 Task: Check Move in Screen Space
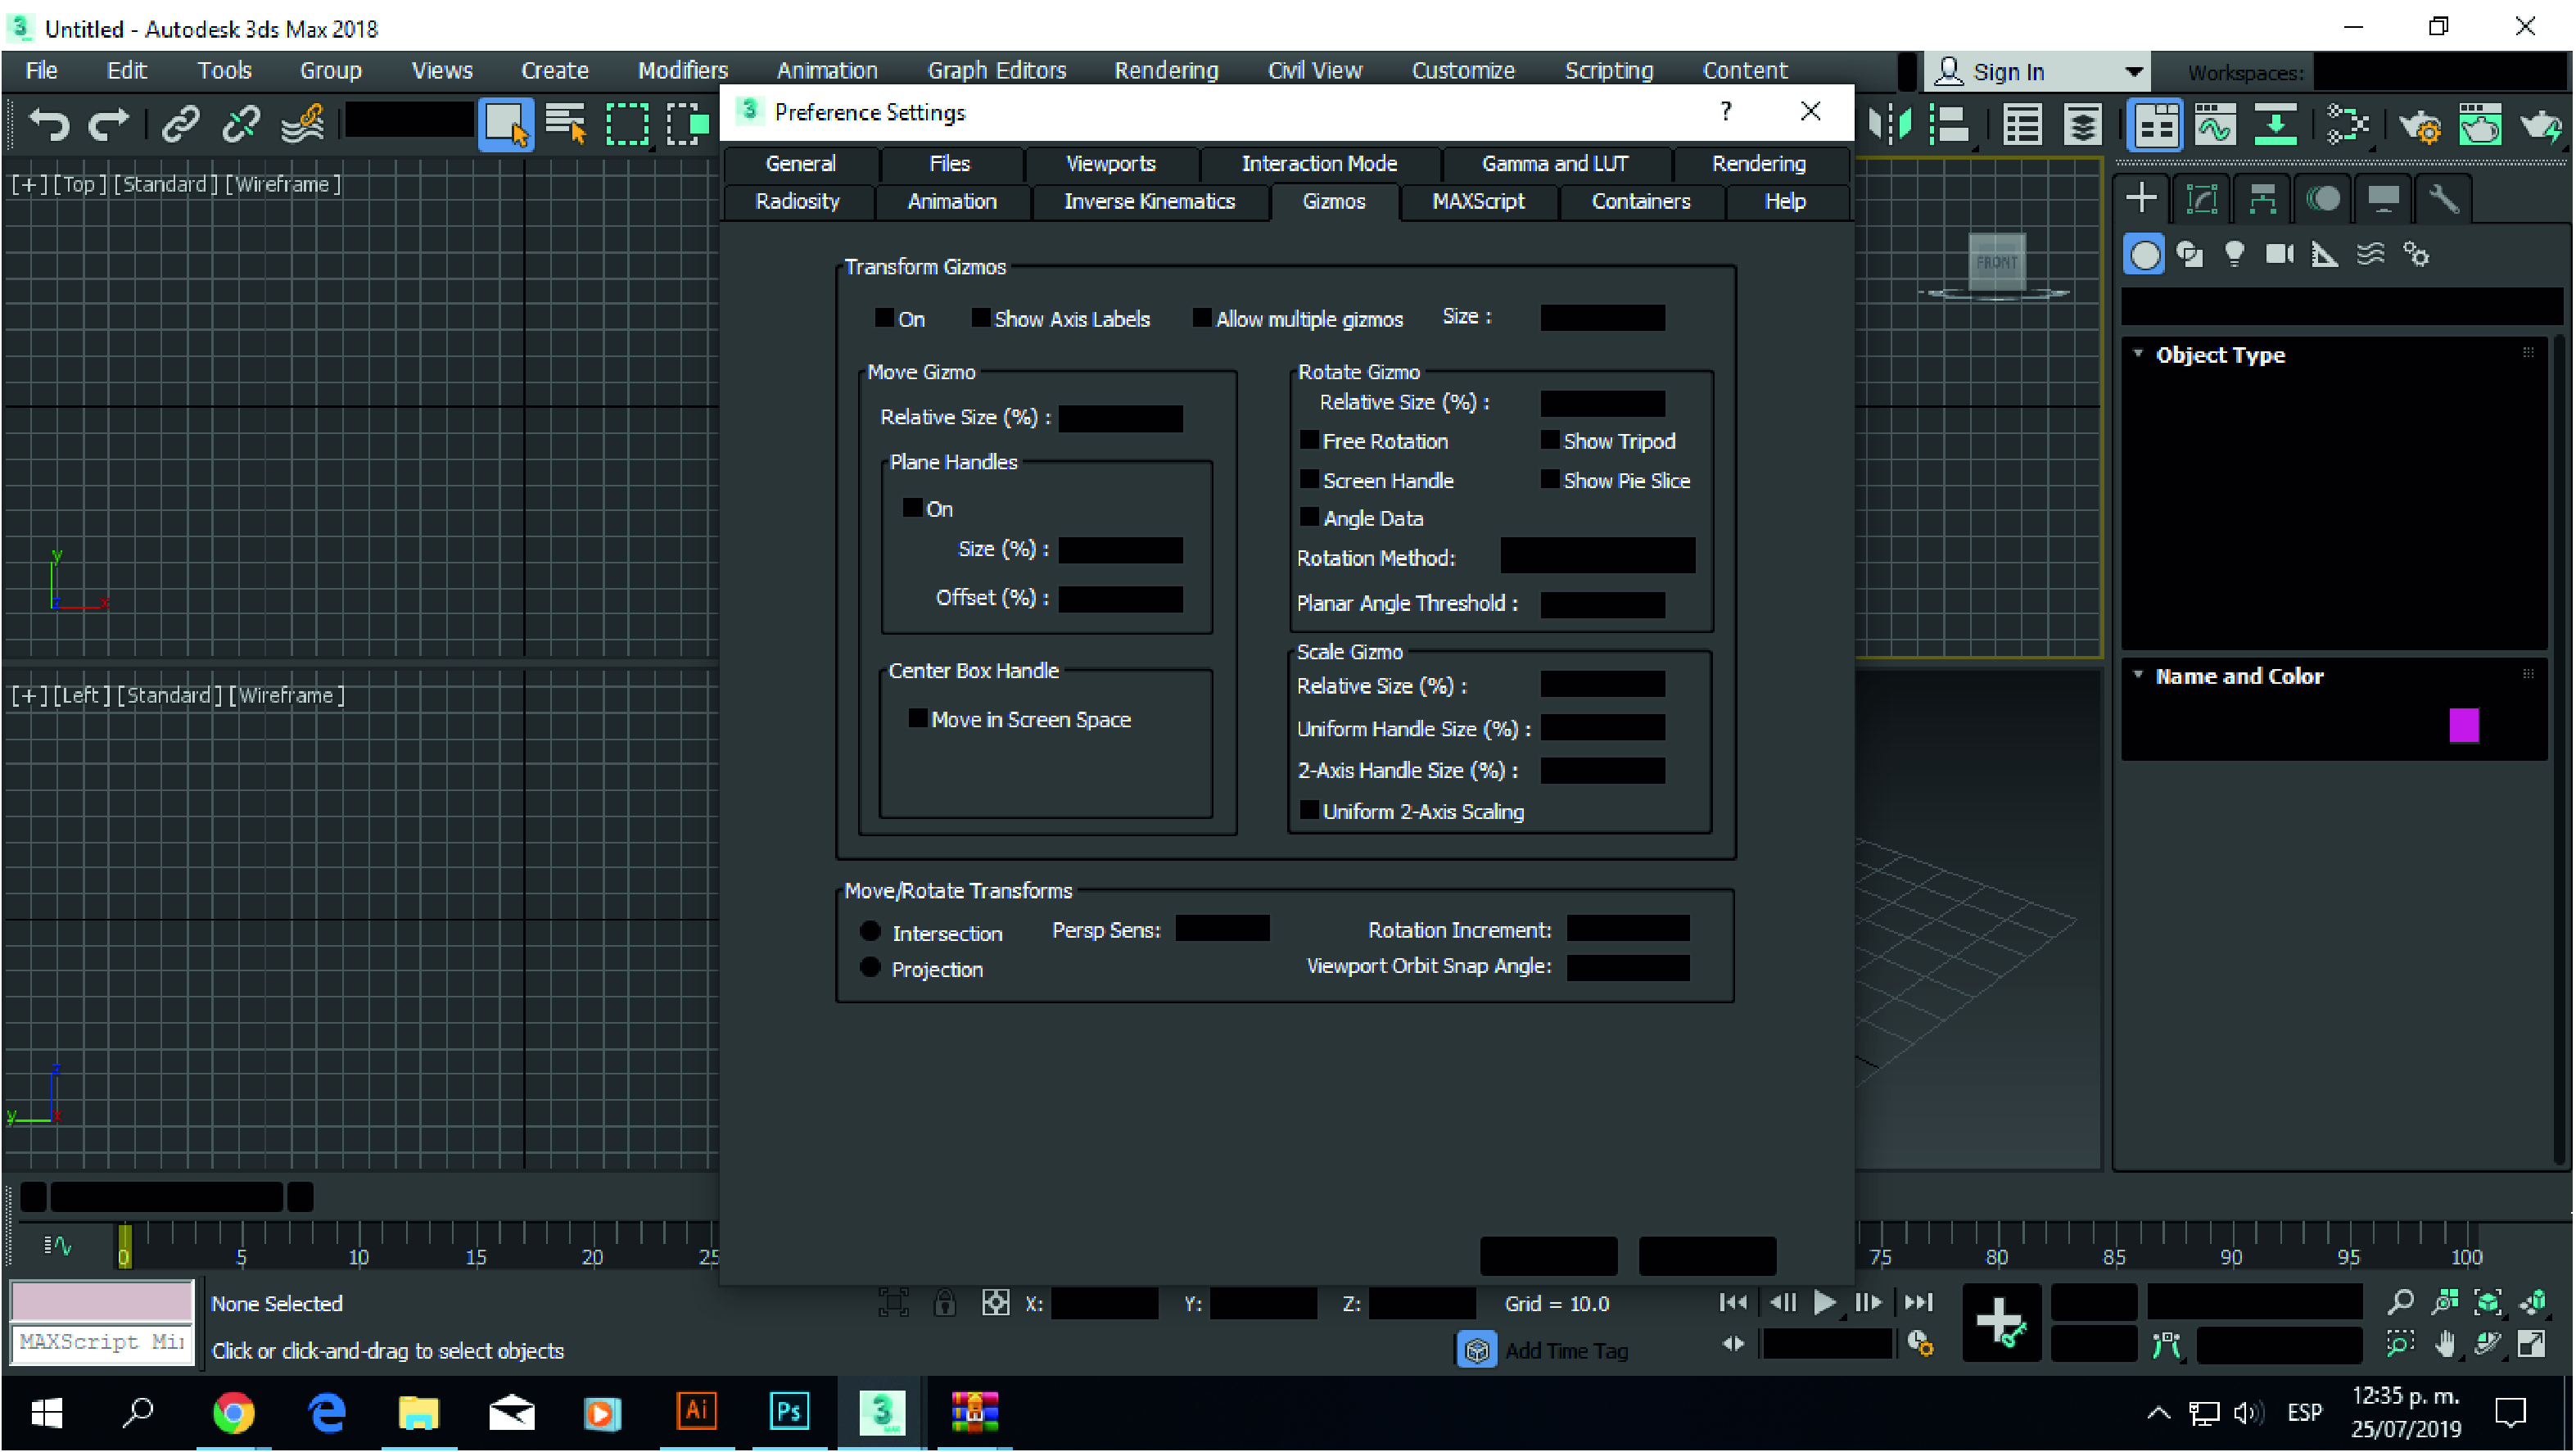point(917,719)
